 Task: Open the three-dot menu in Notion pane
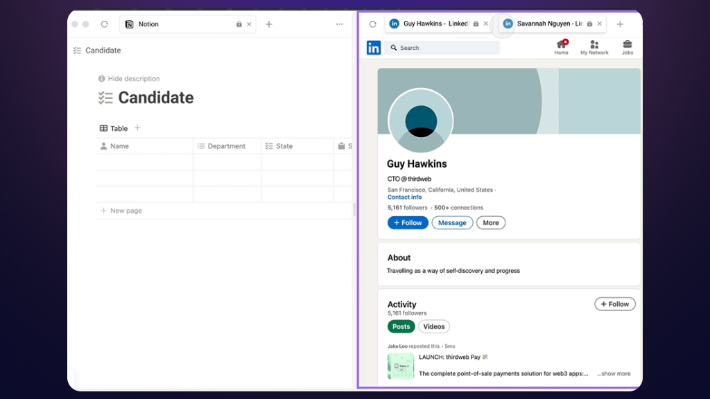[339, 24]
